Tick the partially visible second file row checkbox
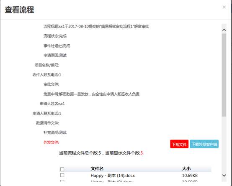 tap(62, 181)
